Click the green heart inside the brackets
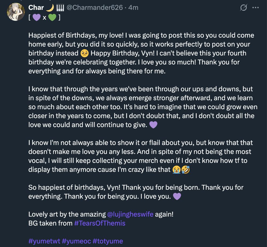The width and height of the screenshot is (267, 247). pyautogui.click(x=52, y=18)
